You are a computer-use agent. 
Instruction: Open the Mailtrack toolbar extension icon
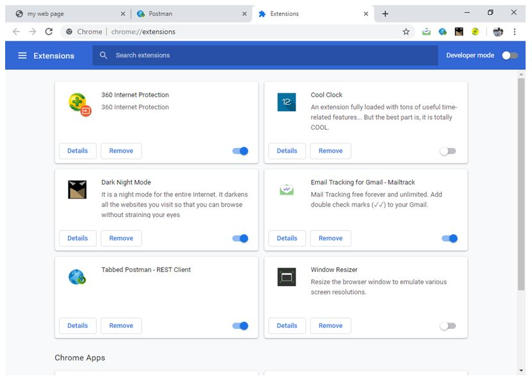click(426, 31)
